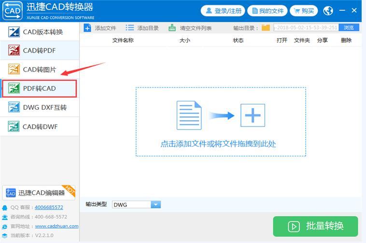Click the CAD to PDF icon

tap(14, 50)
